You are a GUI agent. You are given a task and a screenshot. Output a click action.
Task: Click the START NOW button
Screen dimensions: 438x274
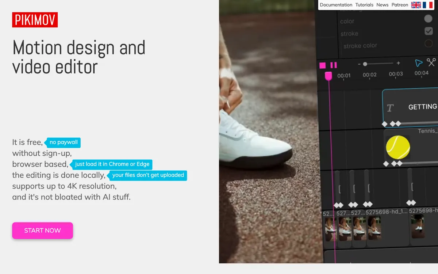[43, 231]
